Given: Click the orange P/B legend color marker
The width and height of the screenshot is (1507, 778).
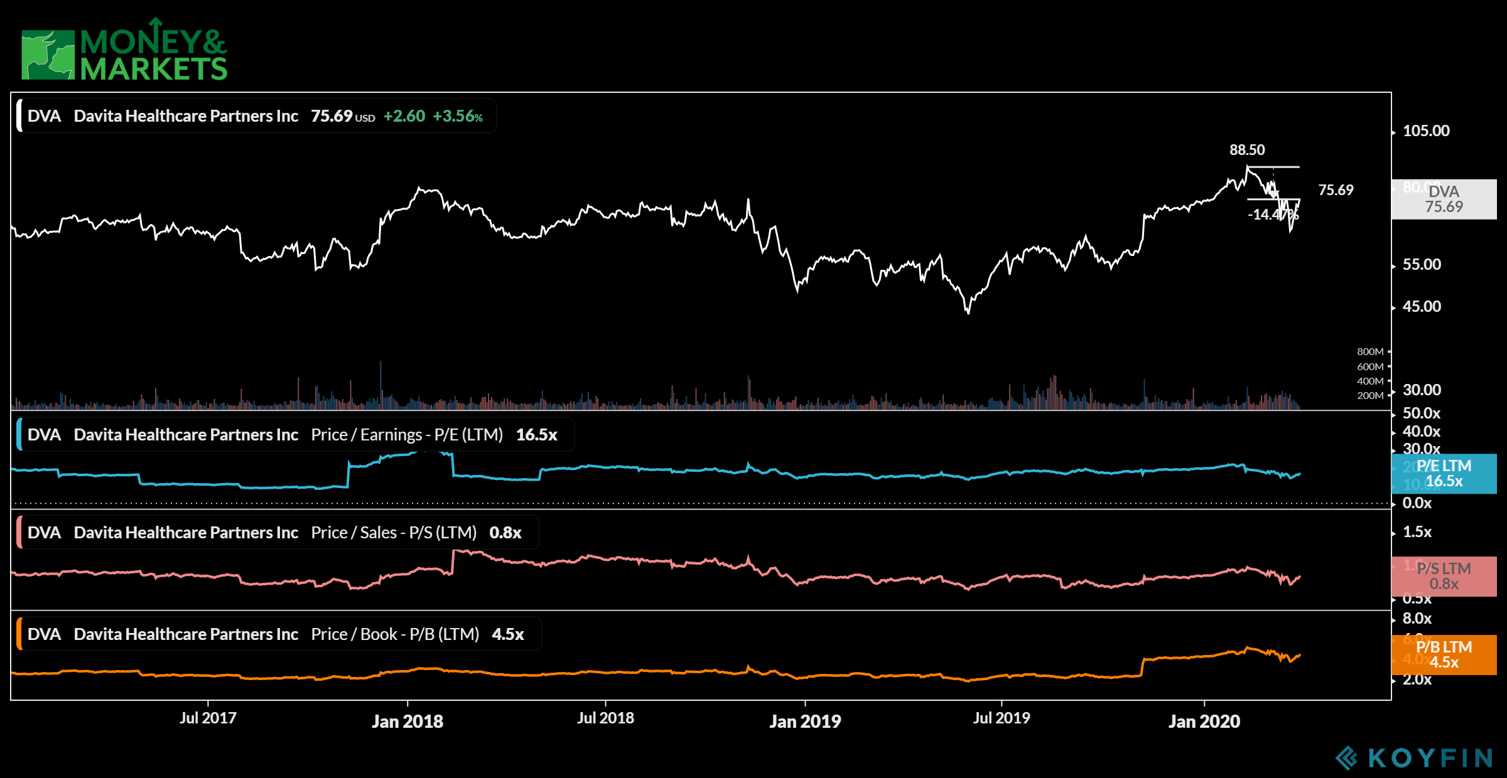Looking at the screenshot, I should (19, 634).
